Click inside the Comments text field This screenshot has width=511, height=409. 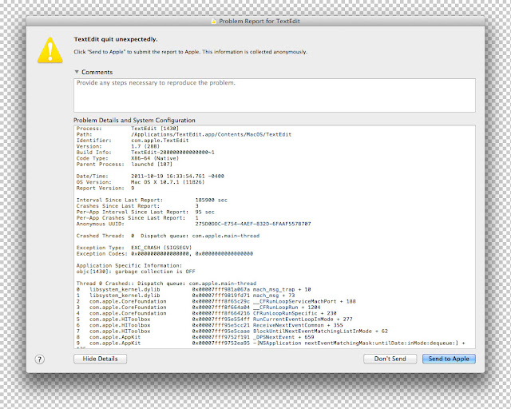click(275, 95)
